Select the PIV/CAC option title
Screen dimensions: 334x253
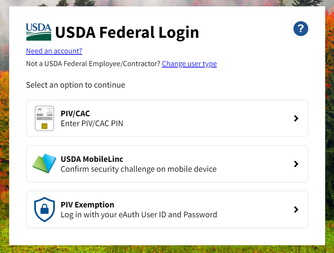pyautogui.click(x=75, y=113)
